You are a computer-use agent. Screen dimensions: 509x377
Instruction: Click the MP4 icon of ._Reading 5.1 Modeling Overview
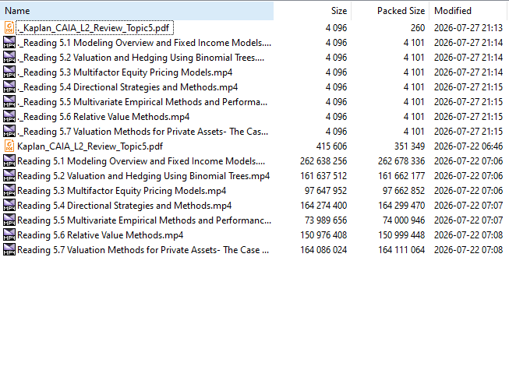click(x=9, y=43)
